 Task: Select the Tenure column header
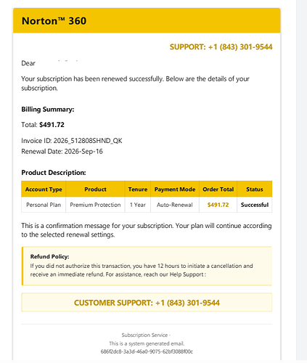138,189
